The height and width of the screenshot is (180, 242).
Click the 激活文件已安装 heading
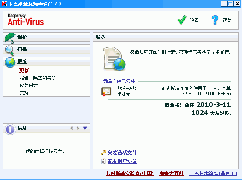[119, 81]
